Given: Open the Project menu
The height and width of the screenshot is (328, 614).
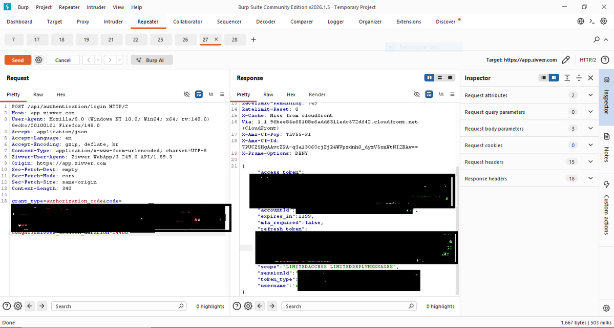Looking at the screenshot, I should point(44,7).
